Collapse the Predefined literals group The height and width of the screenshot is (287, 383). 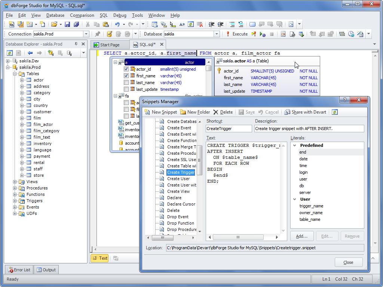click(x=295, y=145)
